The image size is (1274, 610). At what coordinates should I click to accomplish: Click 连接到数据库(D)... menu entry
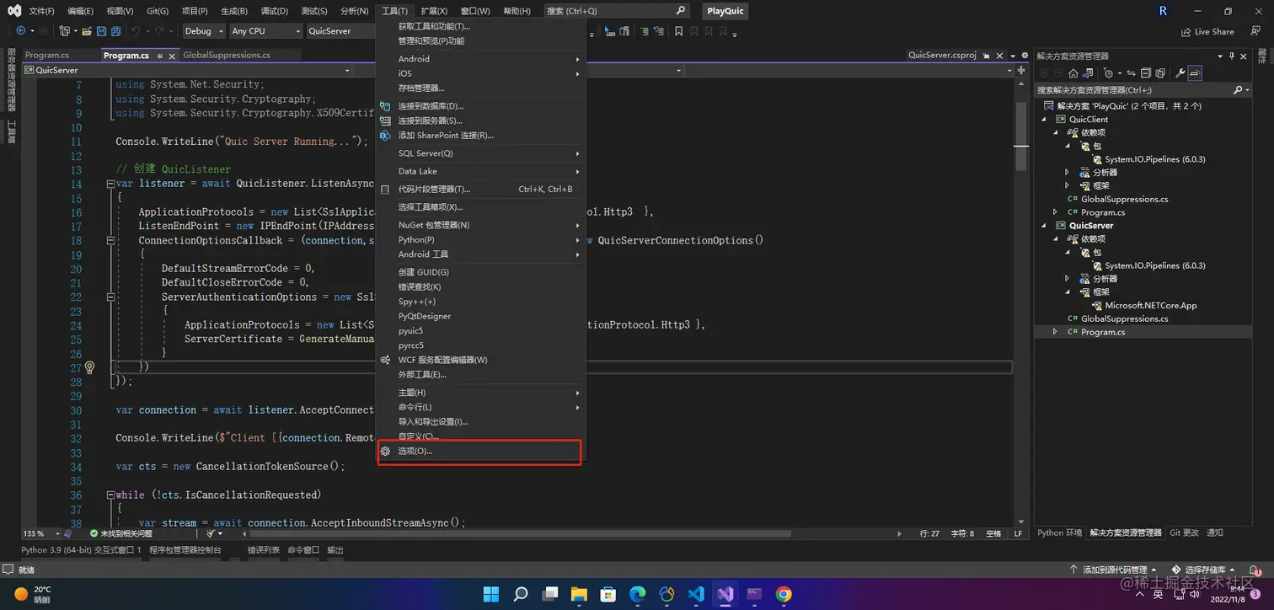(x=479, y=106)
